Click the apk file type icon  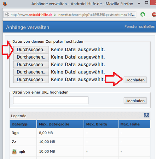pyautogui.click(x=15, y=152)
